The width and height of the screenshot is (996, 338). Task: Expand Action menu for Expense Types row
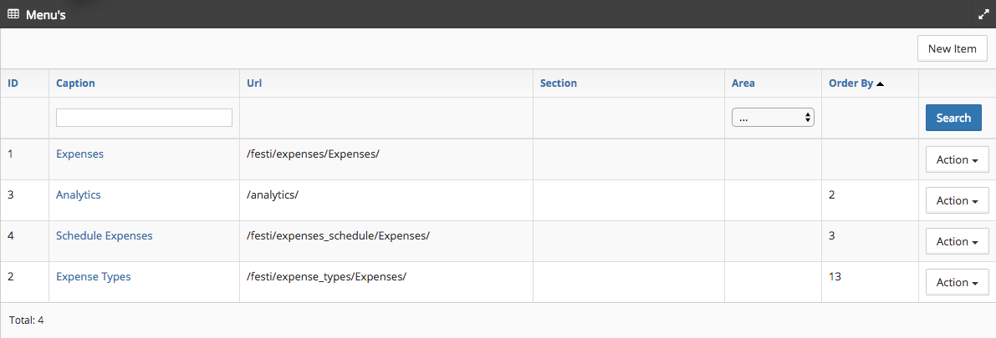[x=957, y=282]
